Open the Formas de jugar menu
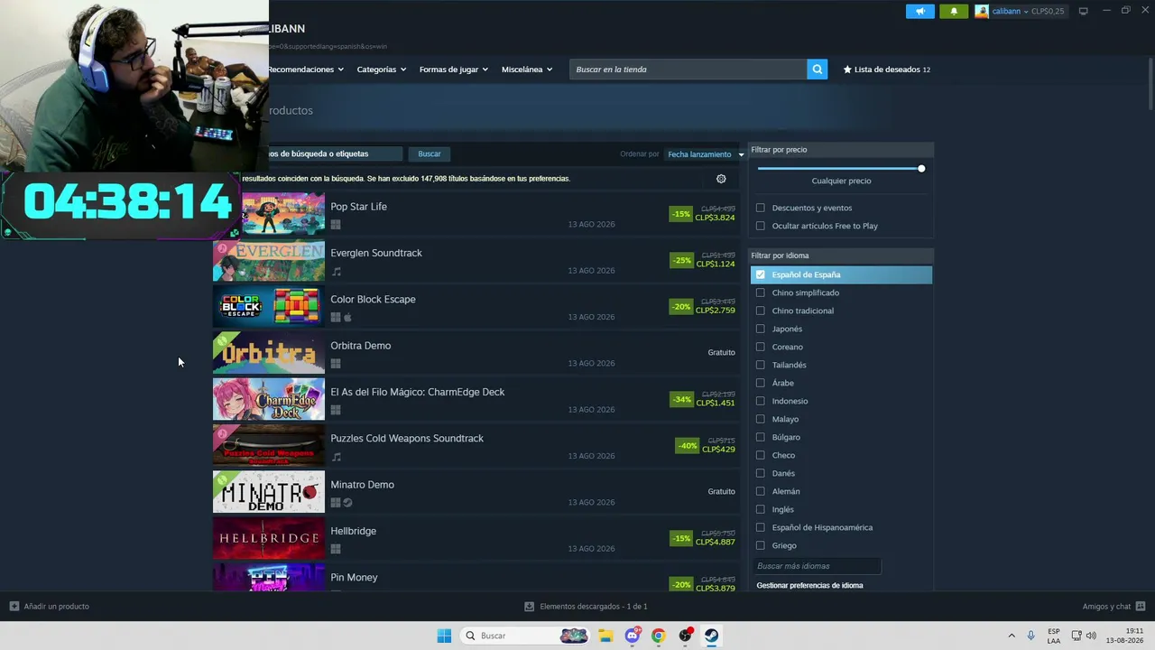The height and width of the screenshot is (650, 1155). click(453, 70)
